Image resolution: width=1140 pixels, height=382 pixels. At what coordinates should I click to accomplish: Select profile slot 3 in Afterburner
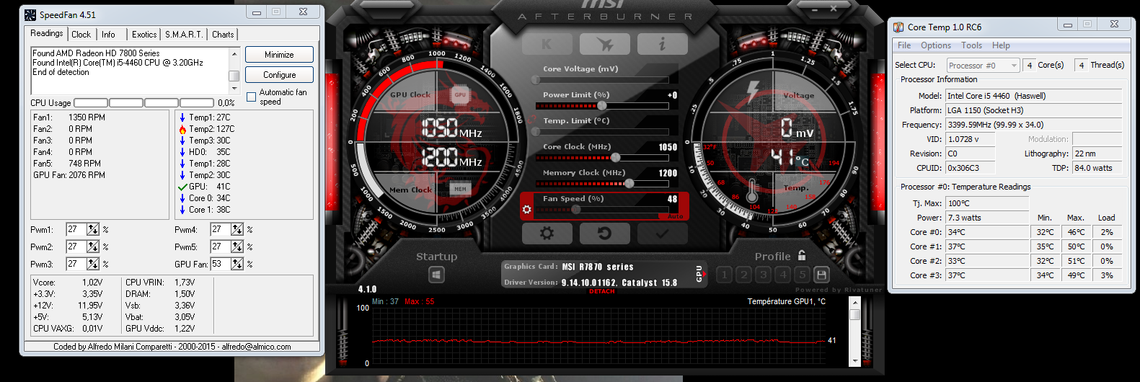764,275
